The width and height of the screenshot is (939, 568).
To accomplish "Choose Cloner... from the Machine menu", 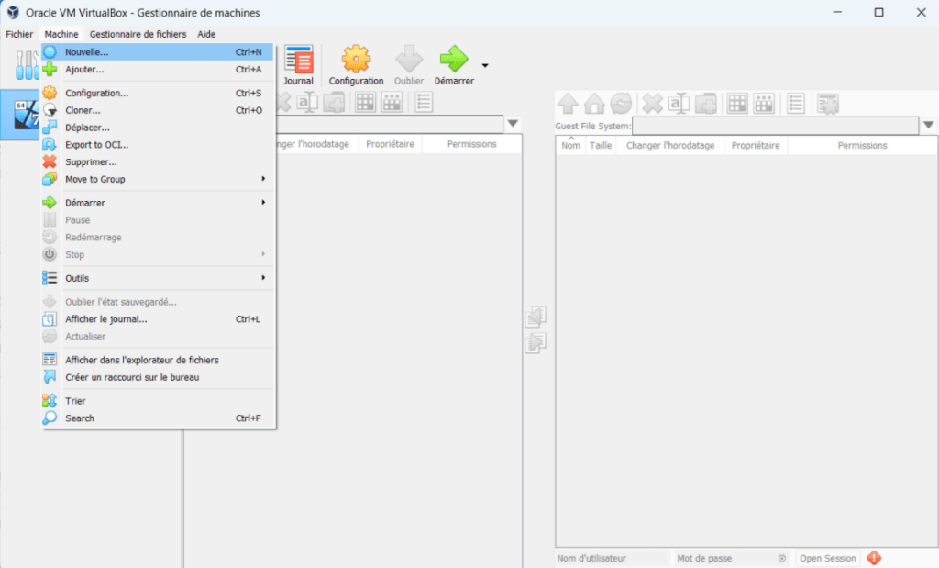I will (156, 110).
